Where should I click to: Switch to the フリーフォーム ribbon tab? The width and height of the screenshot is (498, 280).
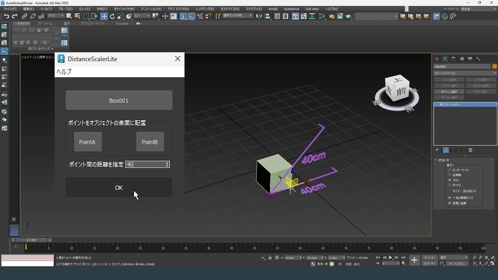pyautogui.click(x=45, y=23)
